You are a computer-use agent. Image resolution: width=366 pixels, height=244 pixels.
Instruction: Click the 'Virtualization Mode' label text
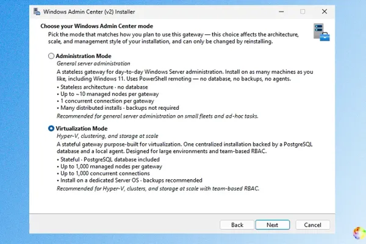pyautogui.click(x=82, y=129)
